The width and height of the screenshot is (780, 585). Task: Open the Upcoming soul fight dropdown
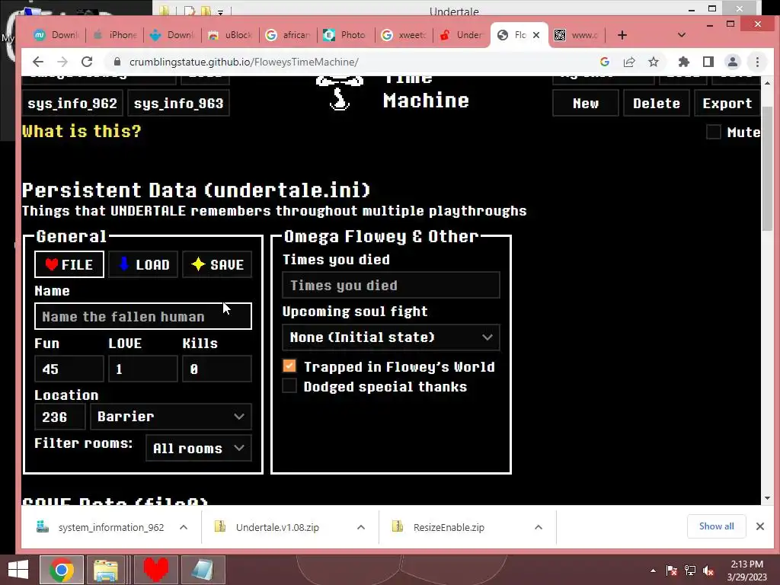click(x=391, y=337)
